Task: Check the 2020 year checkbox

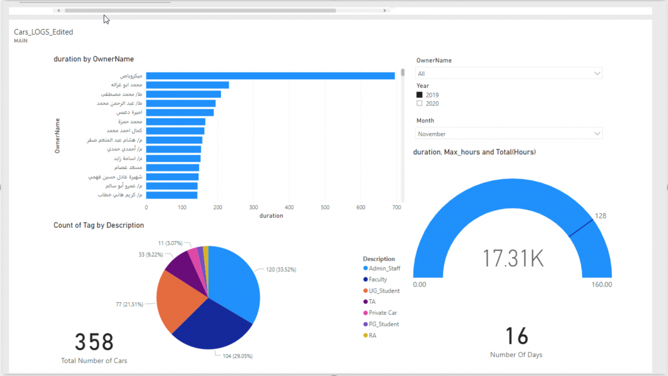Action: click(420, 103)
